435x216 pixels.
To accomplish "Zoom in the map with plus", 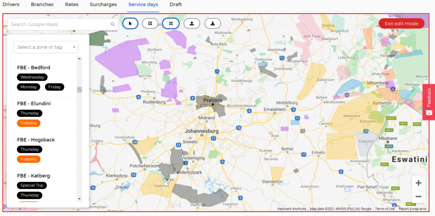I will click(418, 183).
